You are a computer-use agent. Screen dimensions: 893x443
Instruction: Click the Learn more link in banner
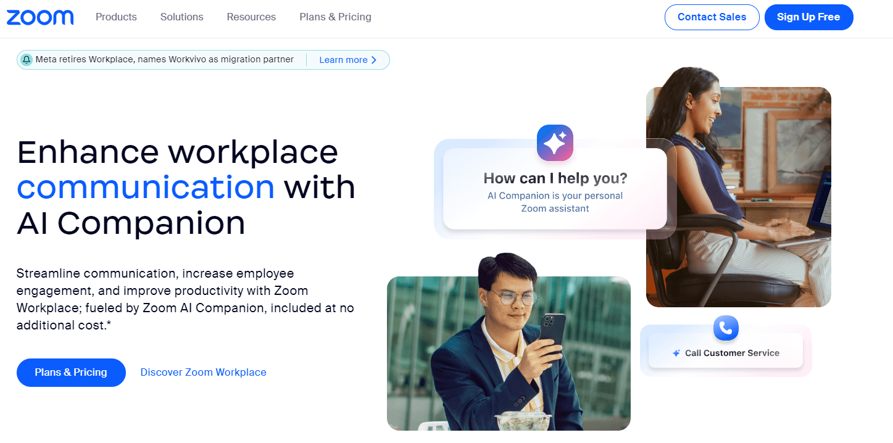[348, 60]
